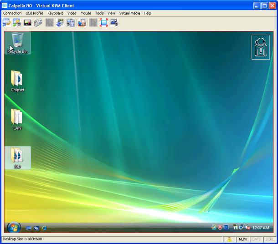Launch Internet Explorer from quick launch

pyautogui.click(x=44, y=228)
